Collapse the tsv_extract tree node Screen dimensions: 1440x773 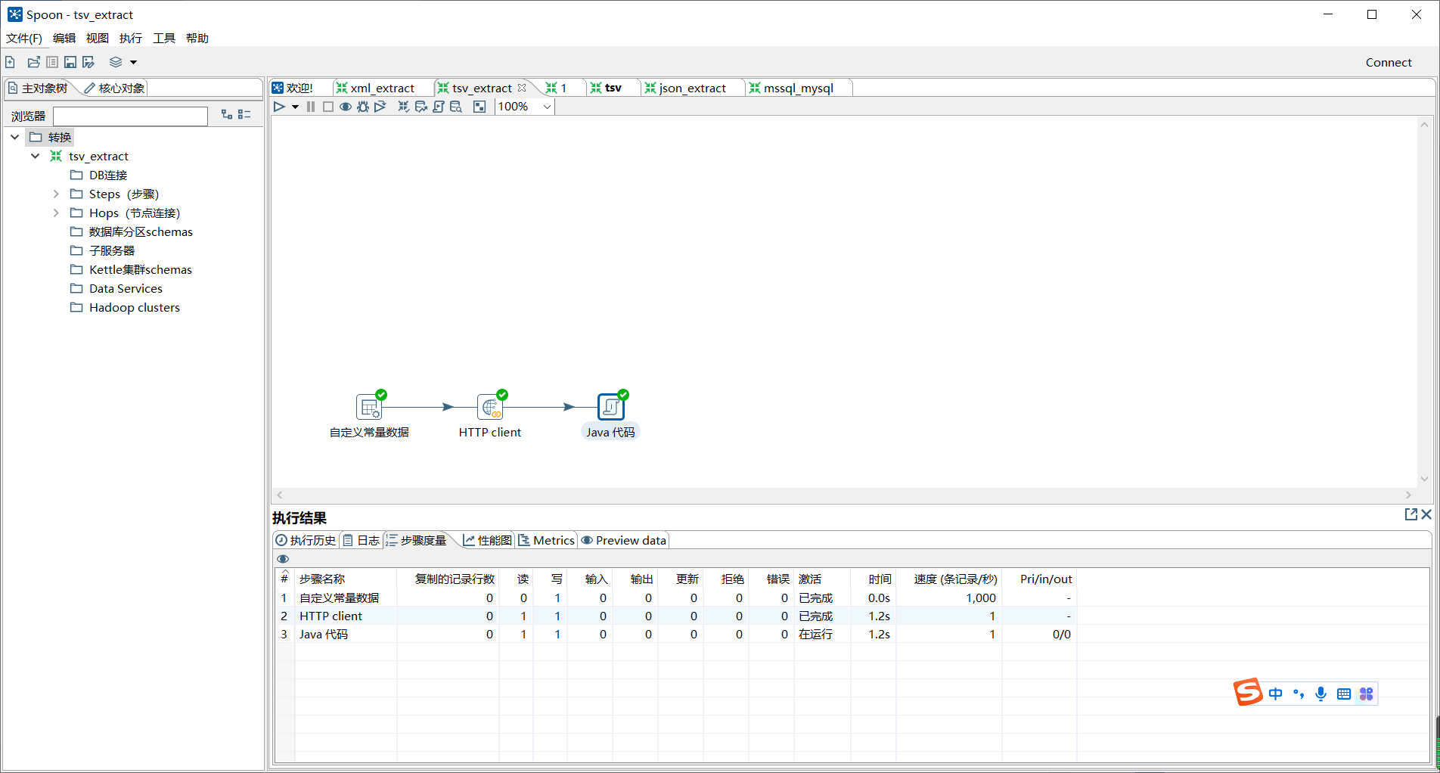point(36,156)
